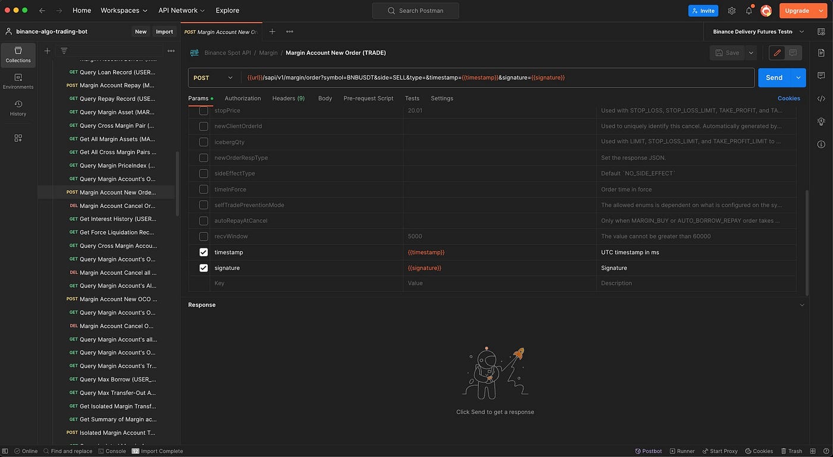Enable the icebergQty parameter checkbox
The height and width of the screenshot is (457, 833).
(x=203, y=142)
